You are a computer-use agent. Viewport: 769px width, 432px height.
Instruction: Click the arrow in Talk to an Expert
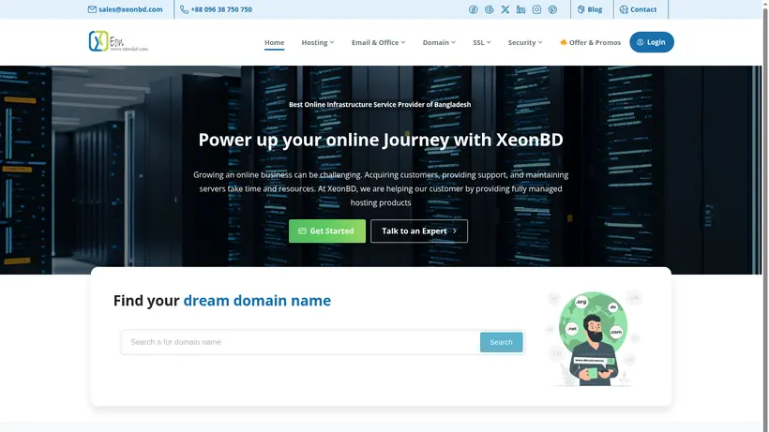point(455,231)
